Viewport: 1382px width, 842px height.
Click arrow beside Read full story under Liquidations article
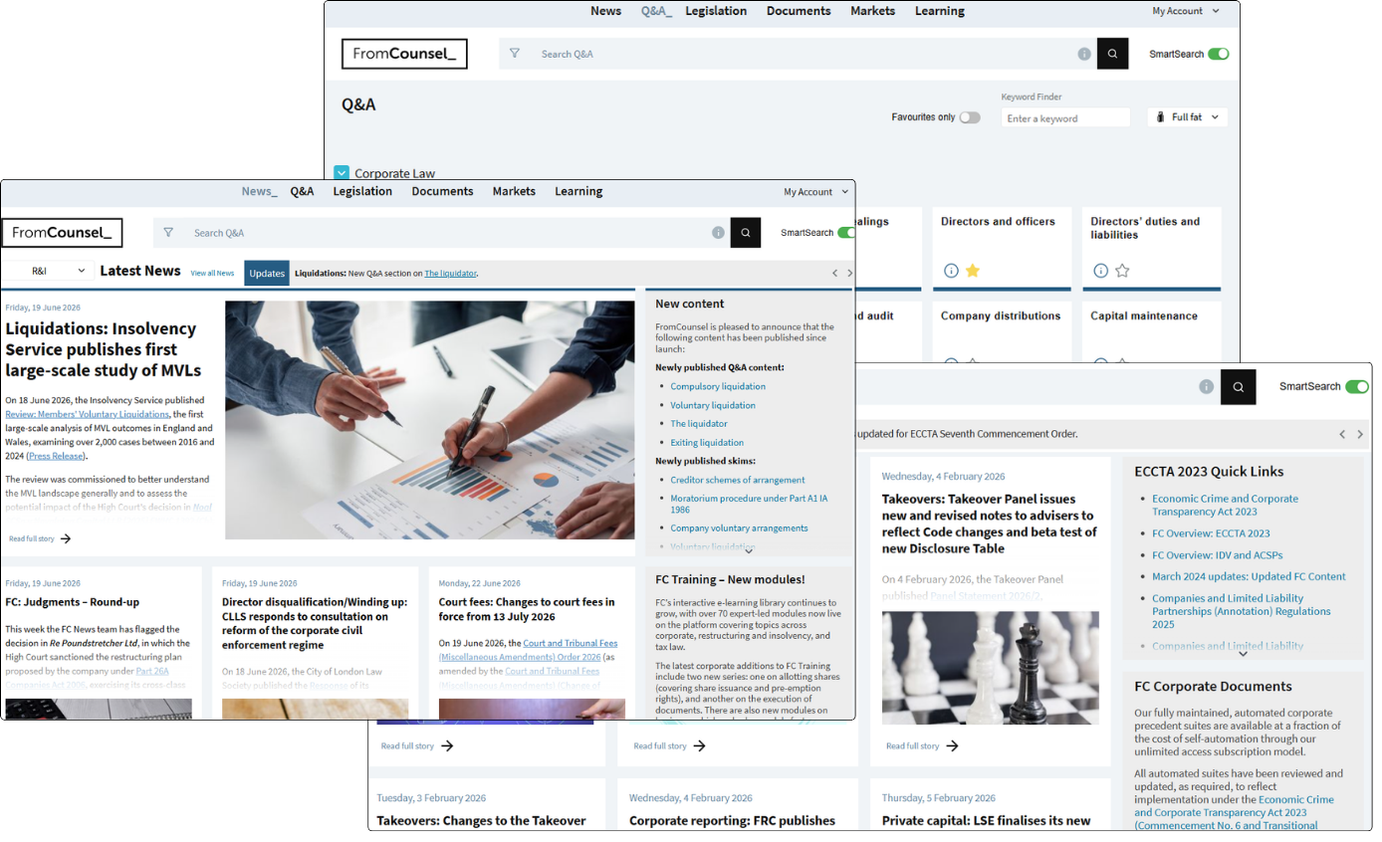[66, 538]
